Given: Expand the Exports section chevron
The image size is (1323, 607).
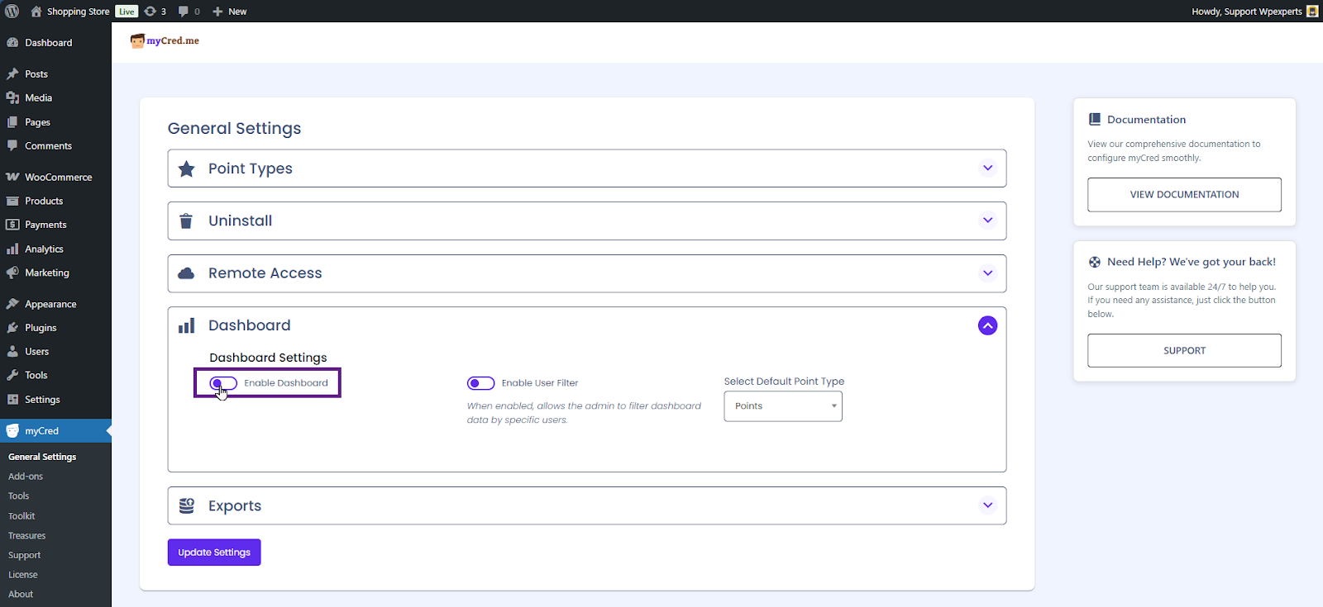Looking at the screenshot, I should coord(987,505).
